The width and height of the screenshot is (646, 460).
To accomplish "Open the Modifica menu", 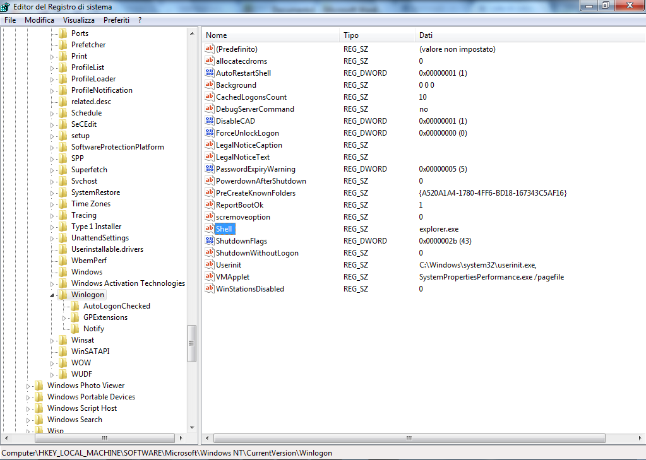I will pos(39,20).
